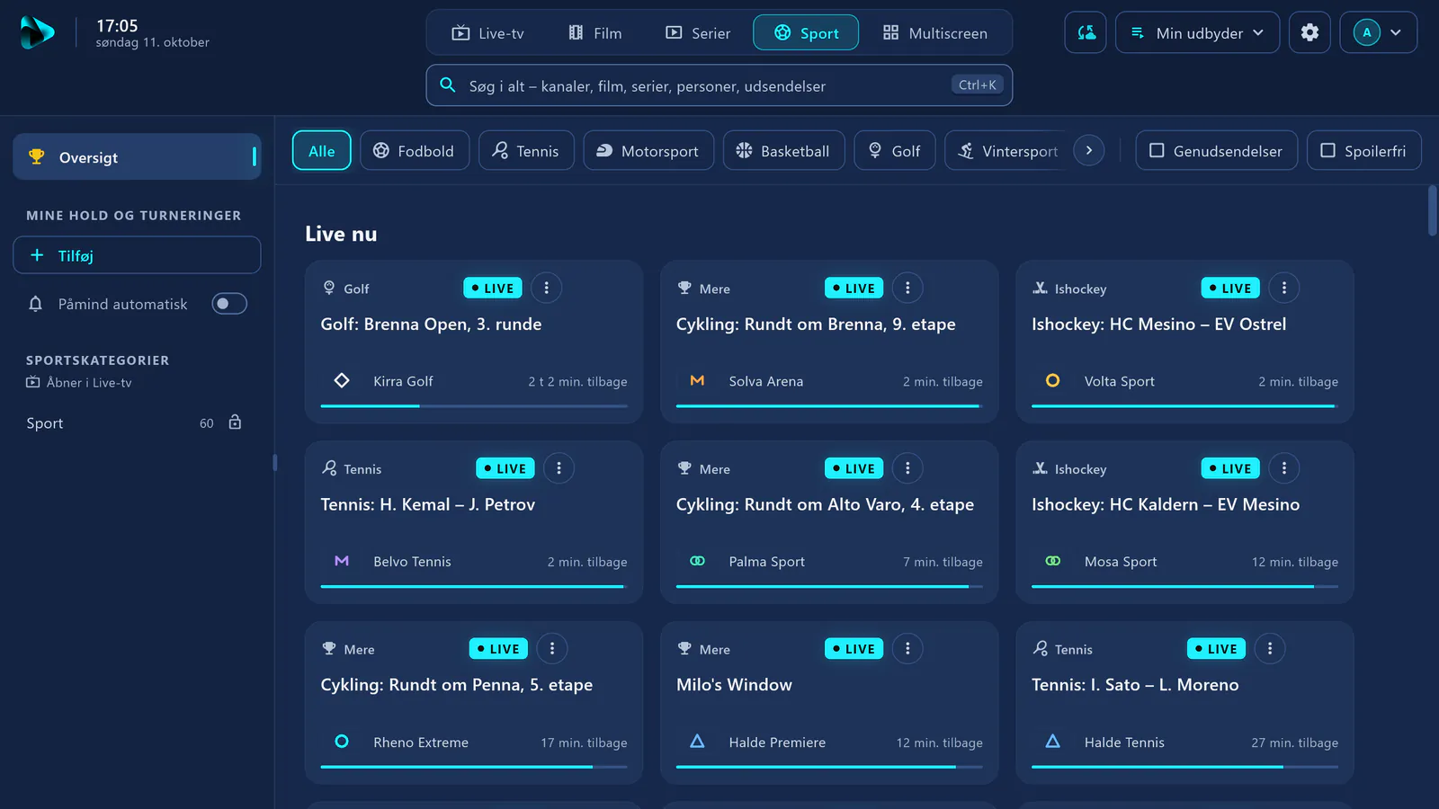Click the lock icon next to Sport category
Screen dimensions: 1439x809
click(235, 422)
